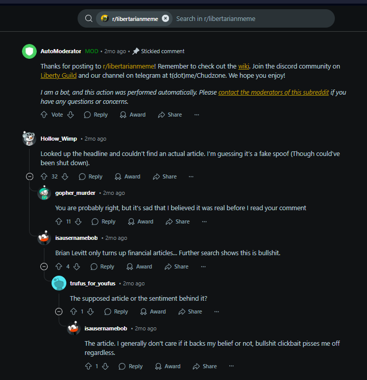This screenshot has width=367, height=380.
Task: Upvote Hollow_Wimp's comment
Action: pyautogui.click(x=44, y=176)
